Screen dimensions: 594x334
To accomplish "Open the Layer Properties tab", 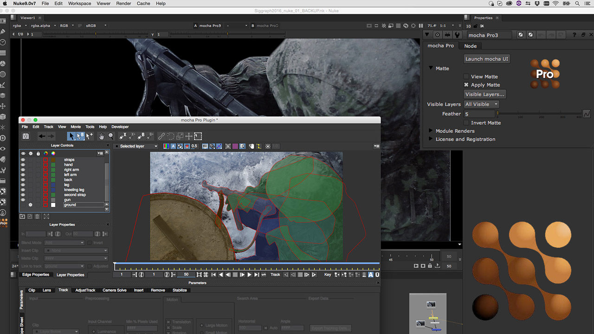I will point(71,275).
